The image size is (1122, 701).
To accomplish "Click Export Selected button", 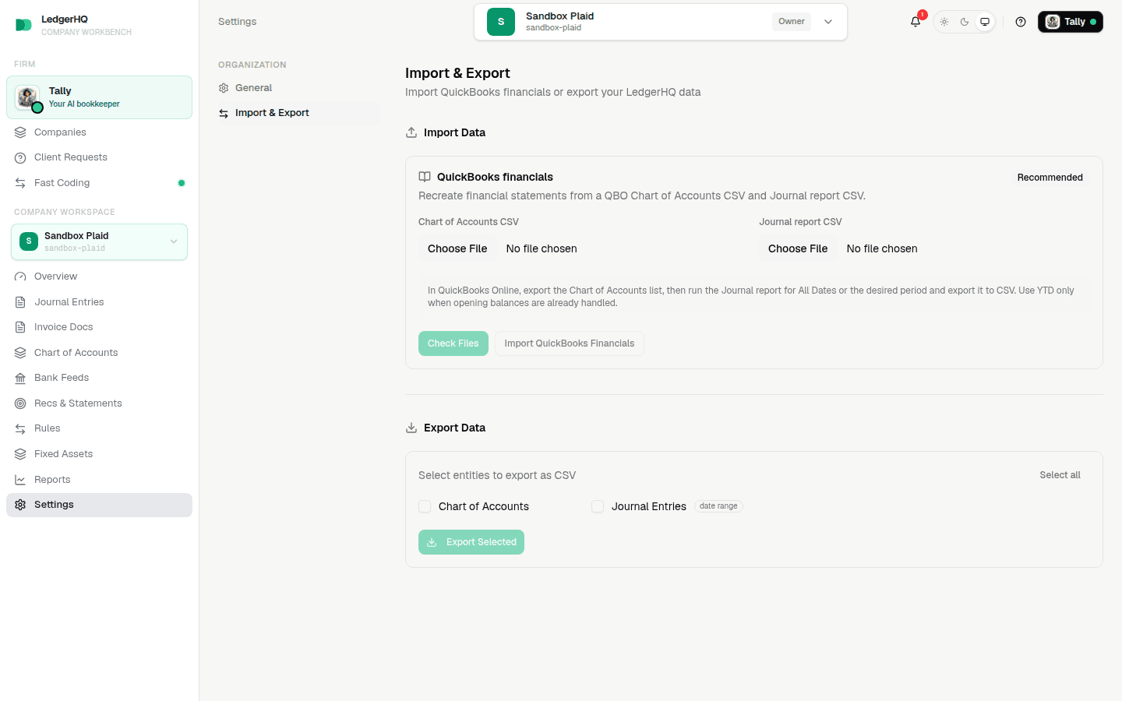I will [x=471, y=542].
